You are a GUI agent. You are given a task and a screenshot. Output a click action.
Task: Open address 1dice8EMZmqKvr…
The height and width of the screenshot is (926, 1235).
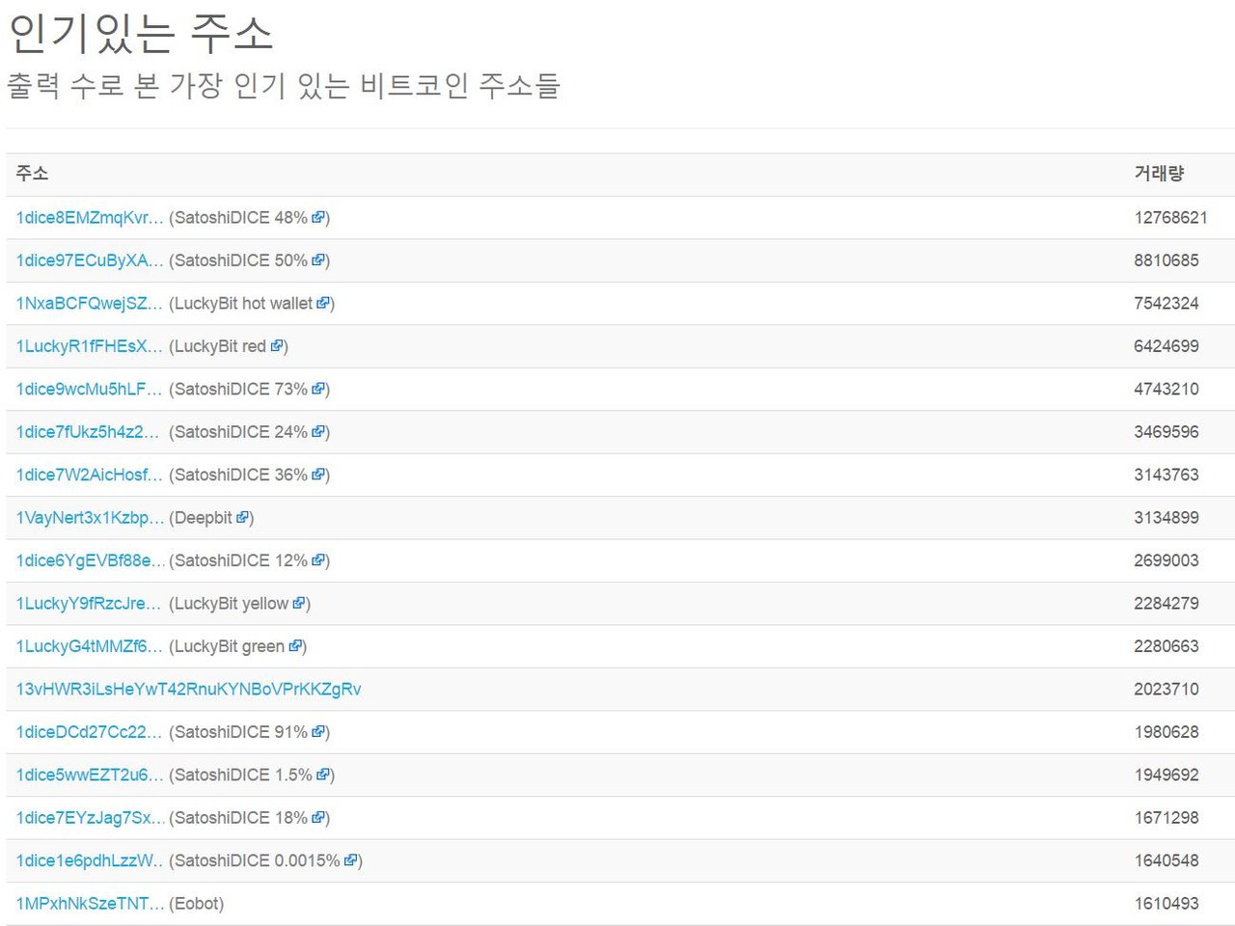(x=90, y=218)
